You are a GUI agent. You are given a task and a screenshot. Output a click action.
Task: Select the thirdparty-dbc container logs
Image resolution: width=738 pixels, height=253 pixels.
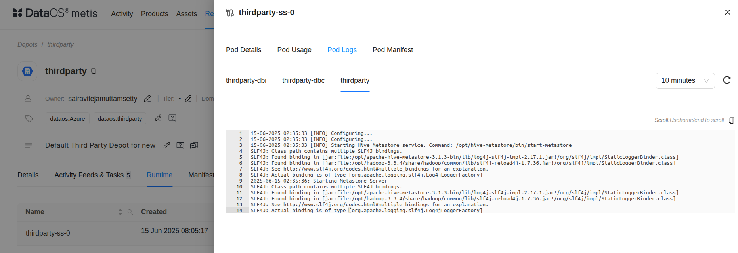click(x=303, y=80)
